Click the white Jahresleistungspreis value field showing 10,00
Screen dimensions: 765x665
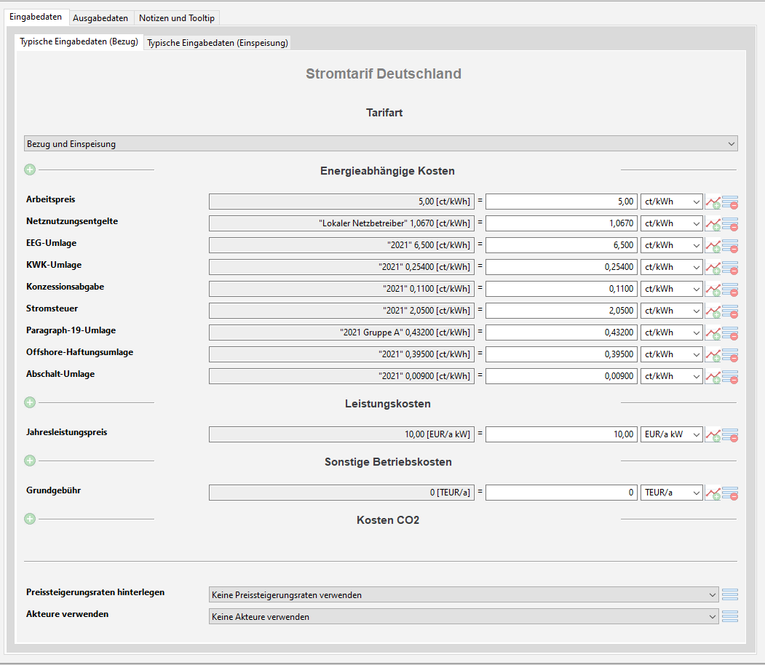point(561,434)
